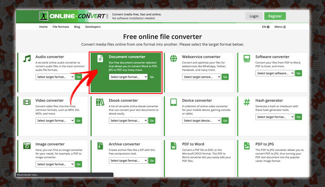
Task: Click the PDF to JPG image icon
Action: point(247,146)
